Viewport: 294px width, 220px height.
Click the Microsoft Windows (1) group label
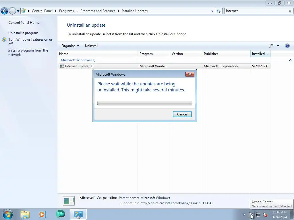pyautogui.click(x=78, y=60)
